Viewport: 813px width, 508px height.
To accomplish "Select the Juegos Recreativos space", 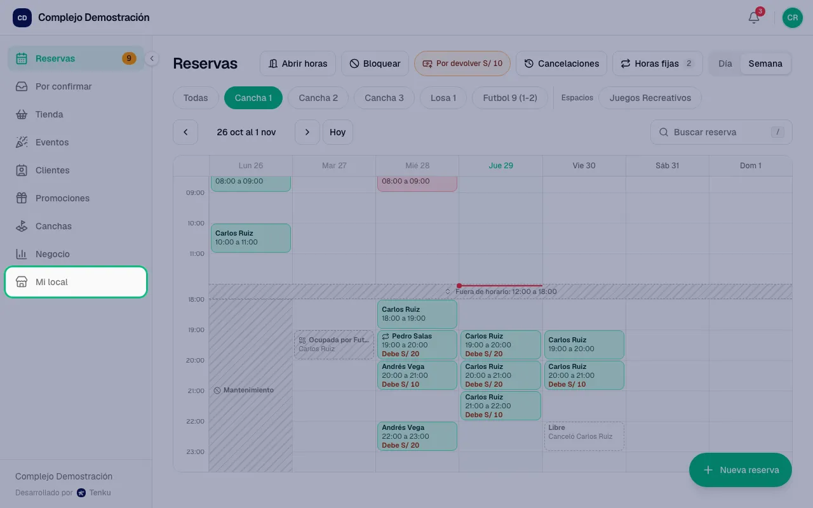I will tap(650, 98).
